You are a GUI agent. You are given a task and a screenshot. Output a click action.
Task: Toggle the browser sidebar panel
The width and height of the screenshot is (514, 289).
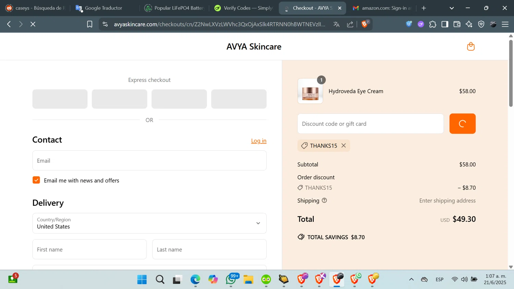point(445,24)
